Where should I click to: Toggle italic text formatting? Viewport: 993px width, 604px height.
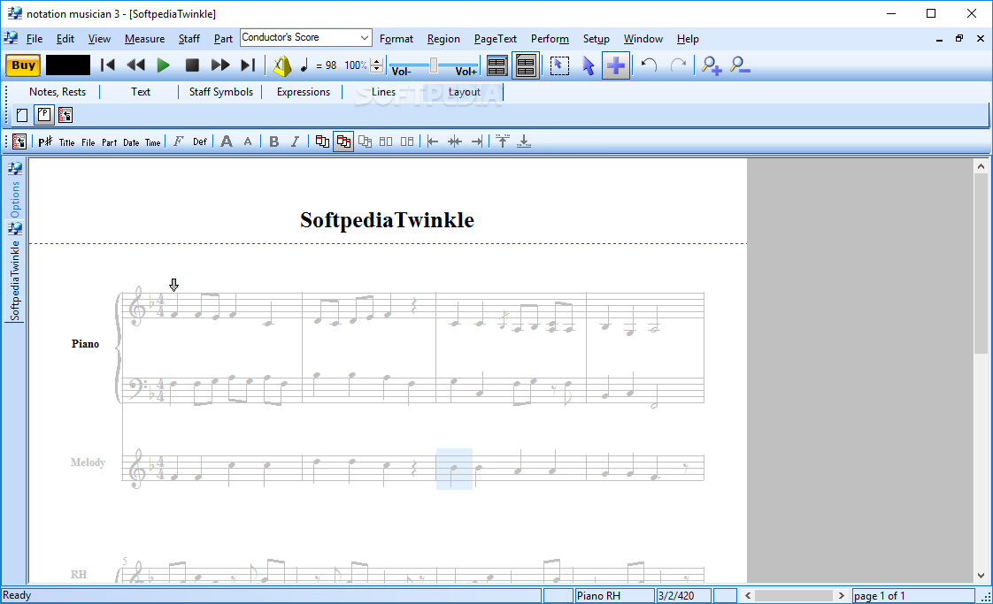[295, 141]
